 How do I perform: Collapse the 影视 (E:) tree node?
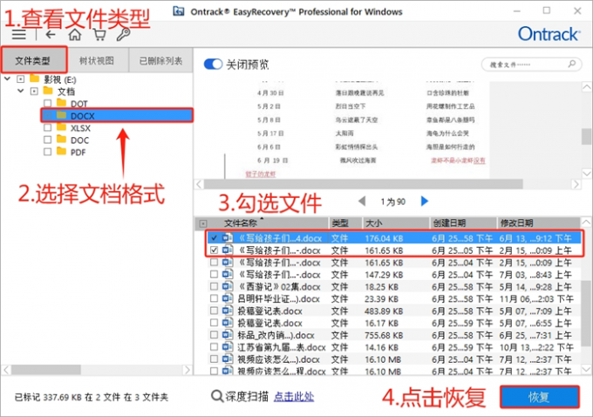(x=7, y=79)
